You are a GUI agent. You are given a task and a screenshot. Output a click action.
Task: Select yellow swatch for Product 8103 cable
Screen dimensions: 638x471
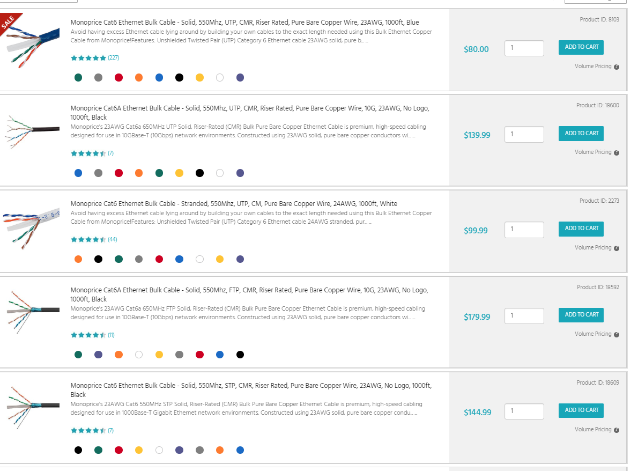[200, 78]
